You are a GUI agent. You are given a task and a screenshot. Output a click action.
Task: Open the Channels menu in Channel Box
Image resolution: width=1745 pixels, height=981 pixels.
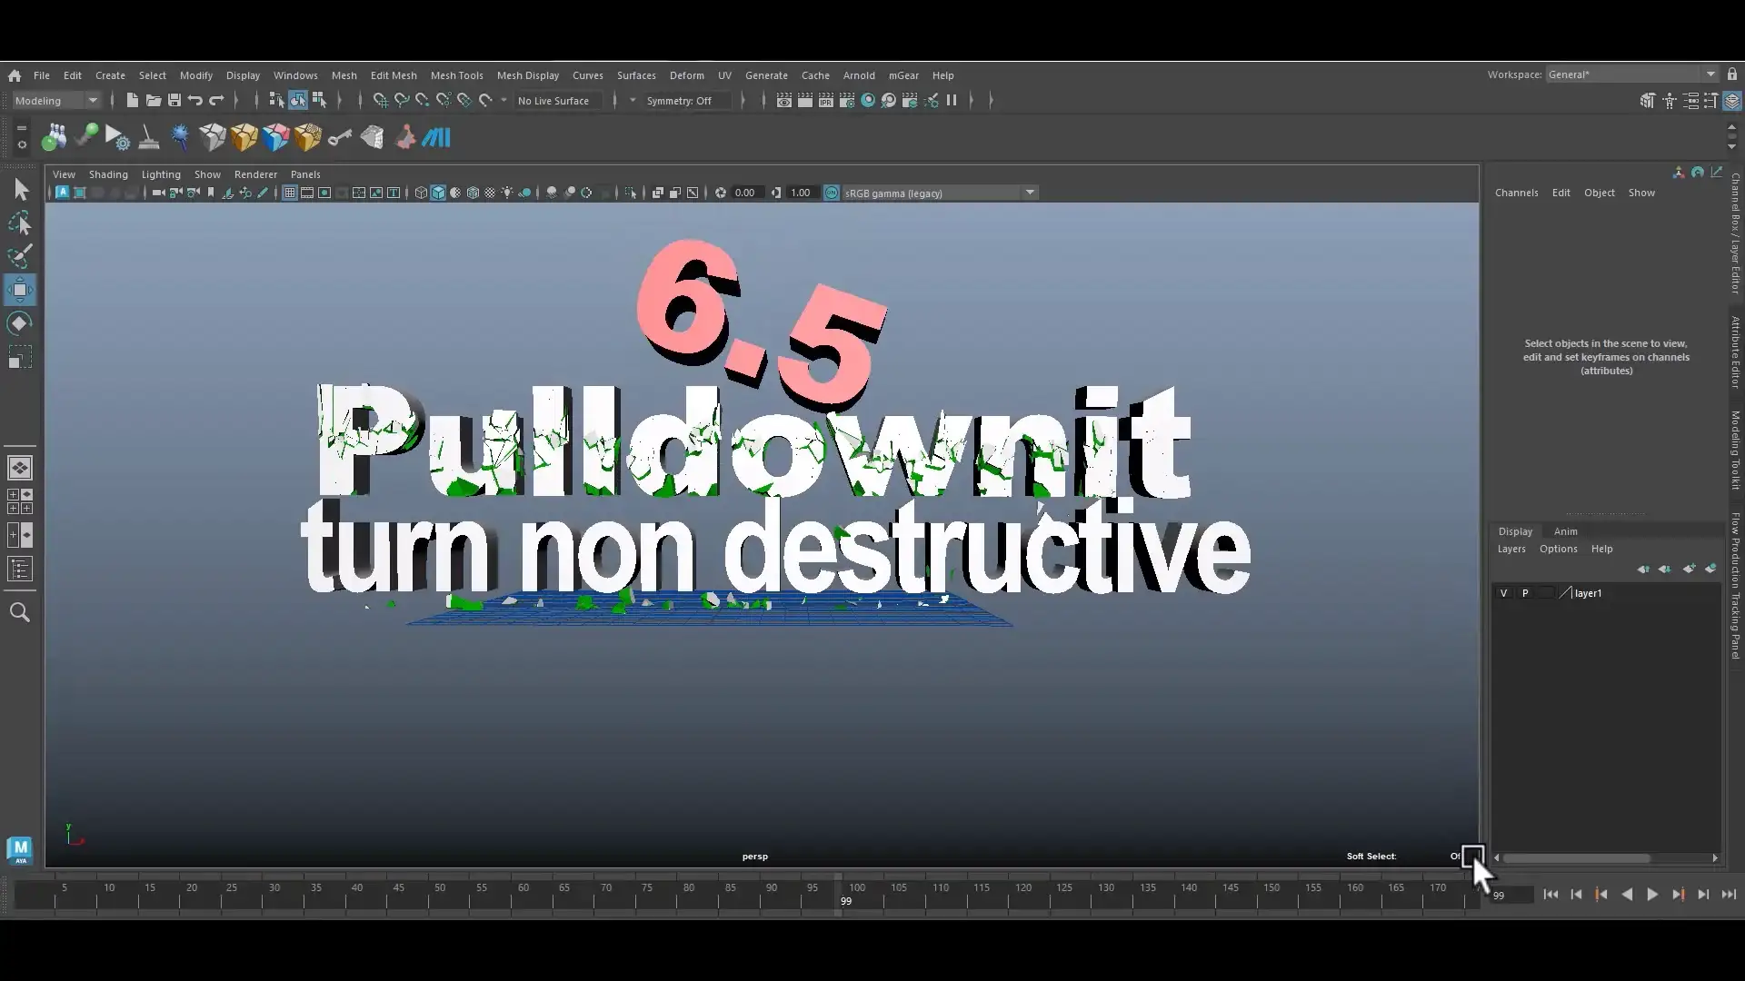coord(1516,193)
